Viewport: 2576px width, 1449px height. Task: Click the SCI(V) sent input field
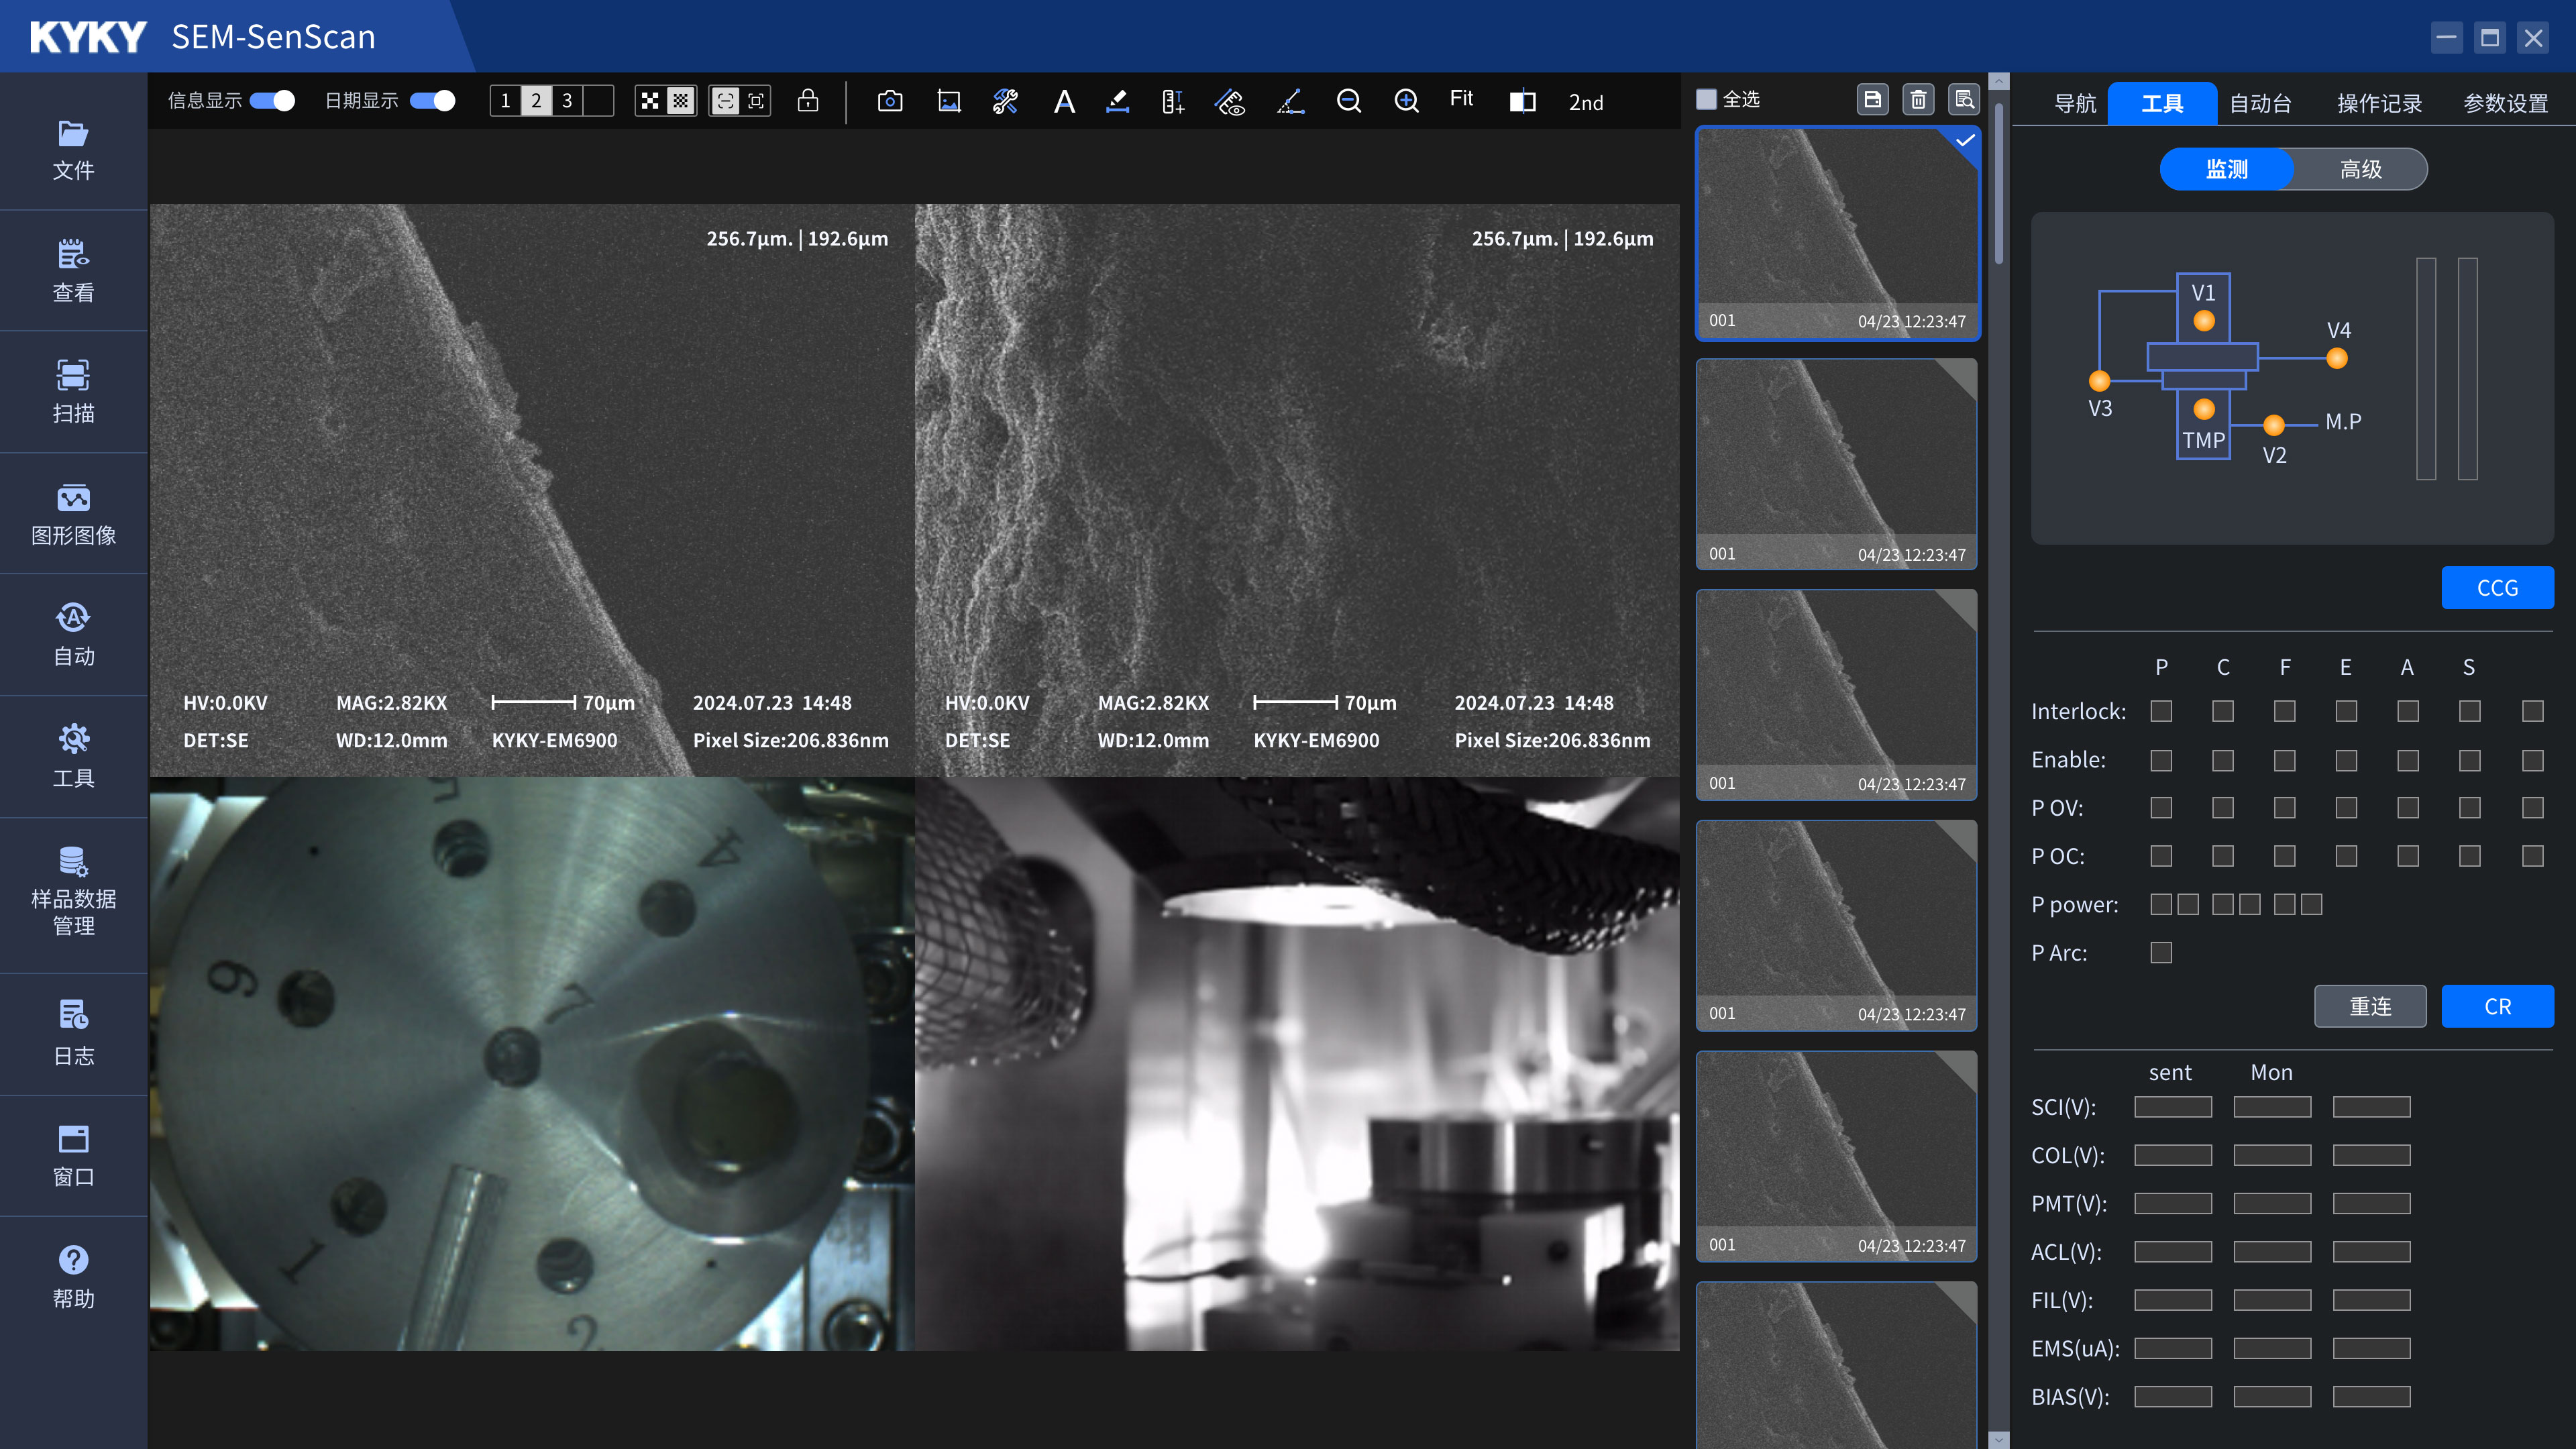click(2172, 1107)
